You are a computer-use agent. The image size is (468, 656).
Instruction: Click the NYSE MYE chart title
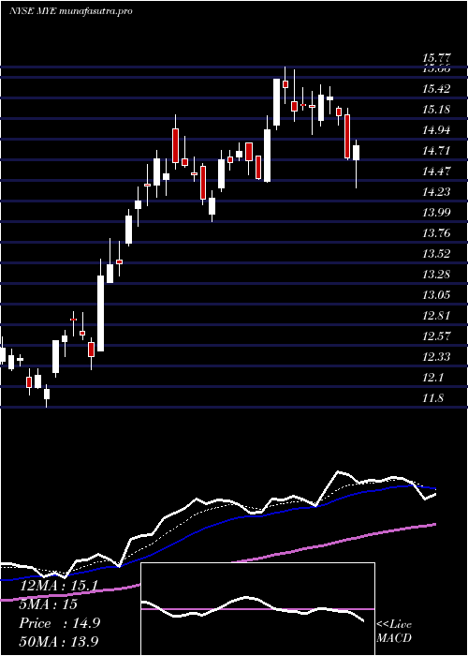[71, 11]
